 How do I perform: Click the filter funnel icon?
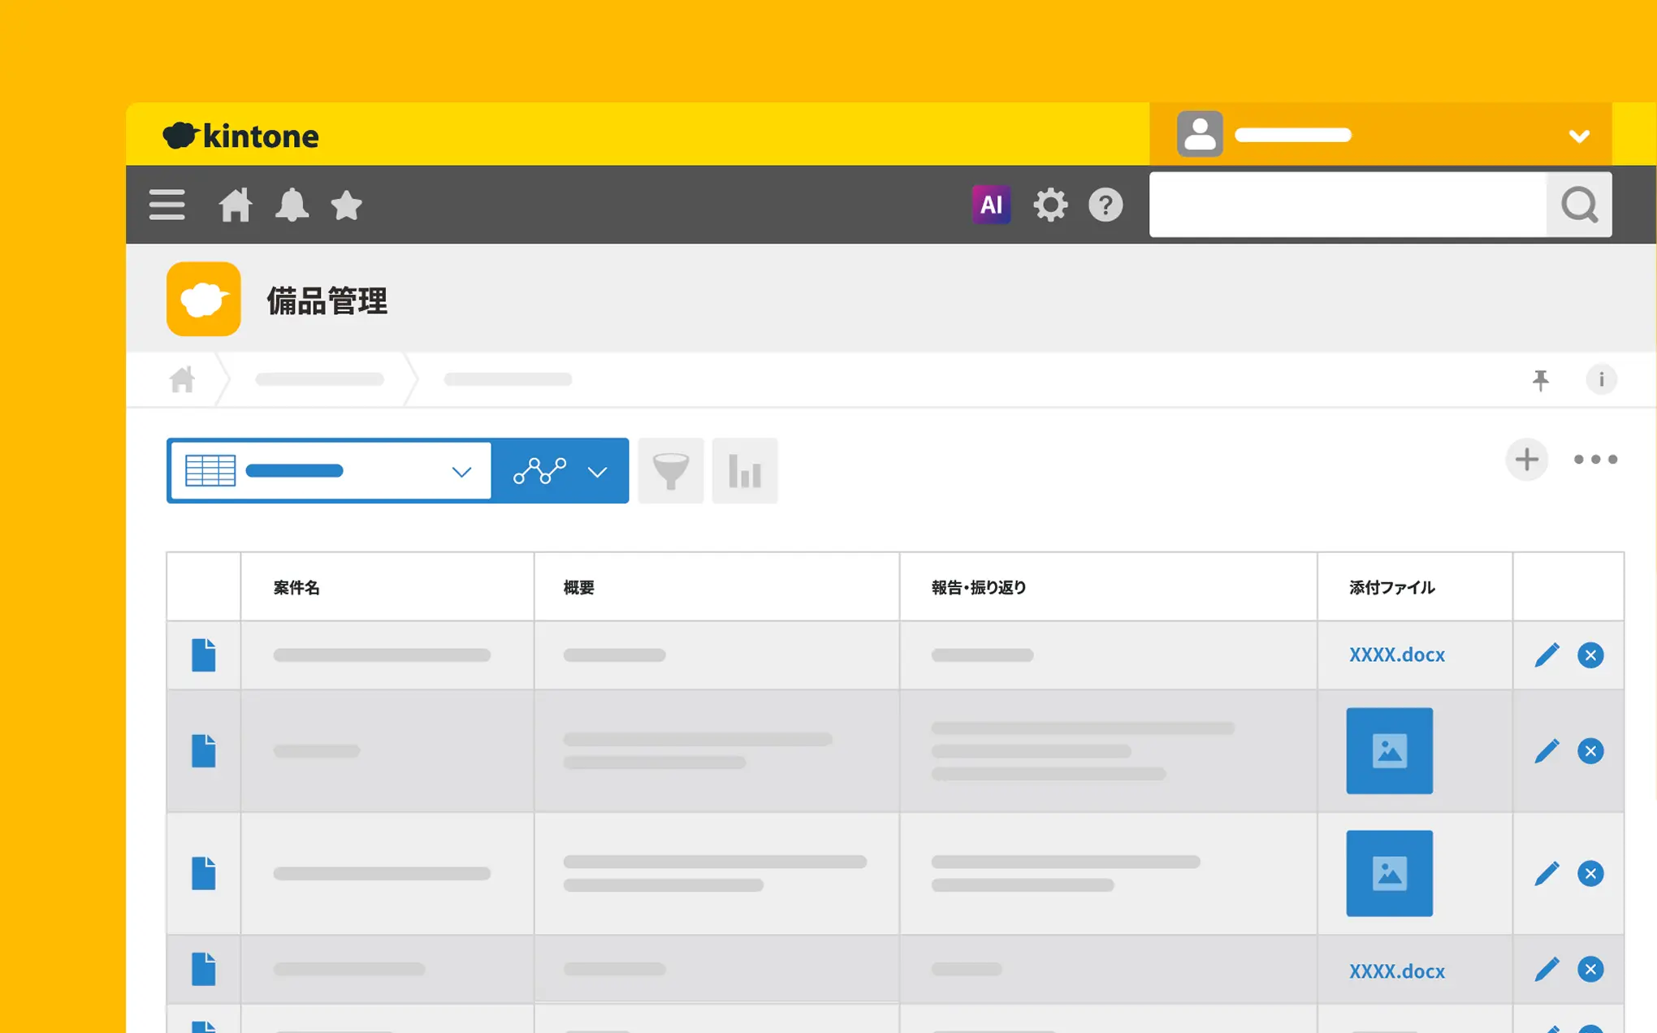point(670,471)
